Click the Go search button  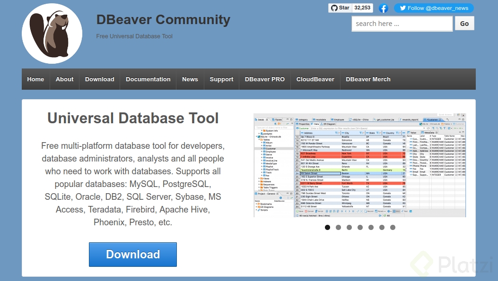464,24
